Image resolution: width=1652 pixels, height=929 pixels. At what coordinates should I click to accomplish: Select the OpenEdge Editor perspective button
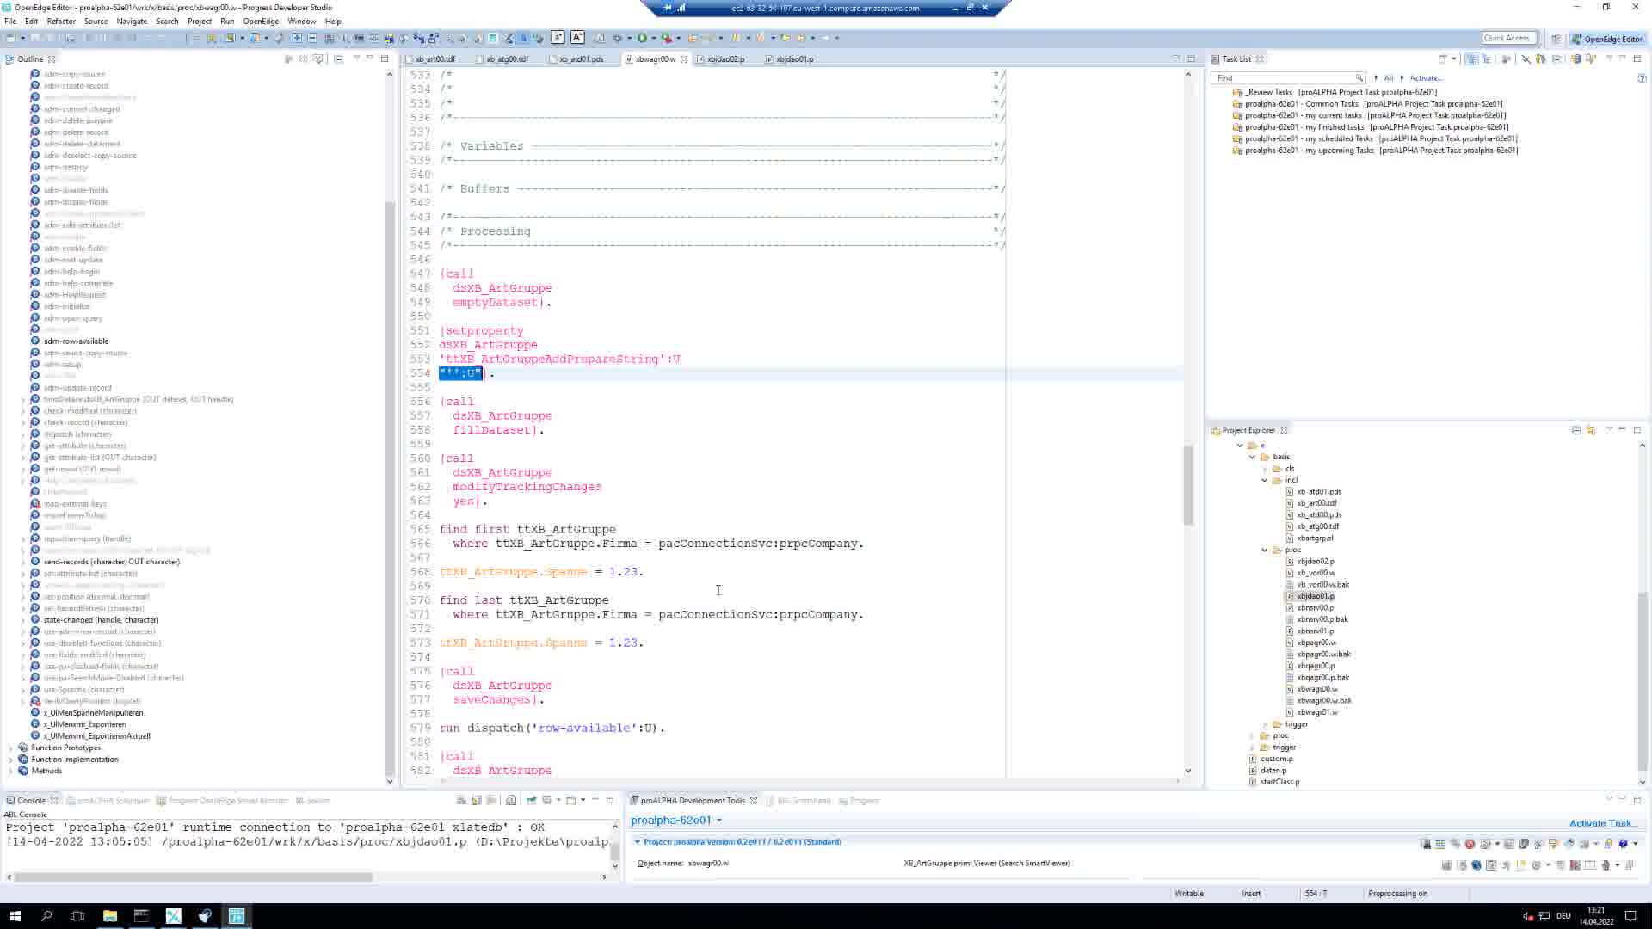tap(1607, 39)
